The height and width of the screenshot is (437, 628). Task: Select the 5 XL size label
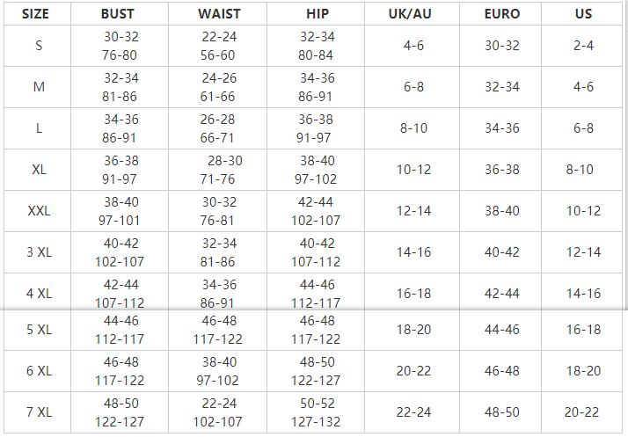[x=39, y=330]
